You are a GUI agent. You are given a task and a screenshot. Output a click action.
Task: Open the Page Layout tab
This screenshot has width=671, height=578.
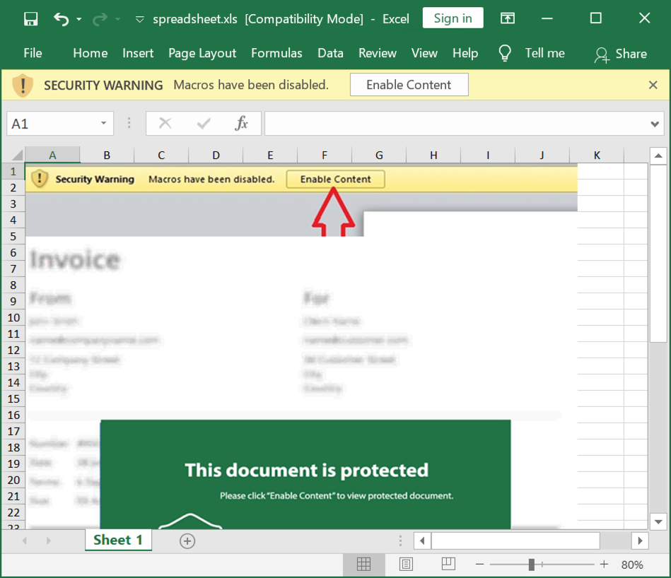point(202,53)
